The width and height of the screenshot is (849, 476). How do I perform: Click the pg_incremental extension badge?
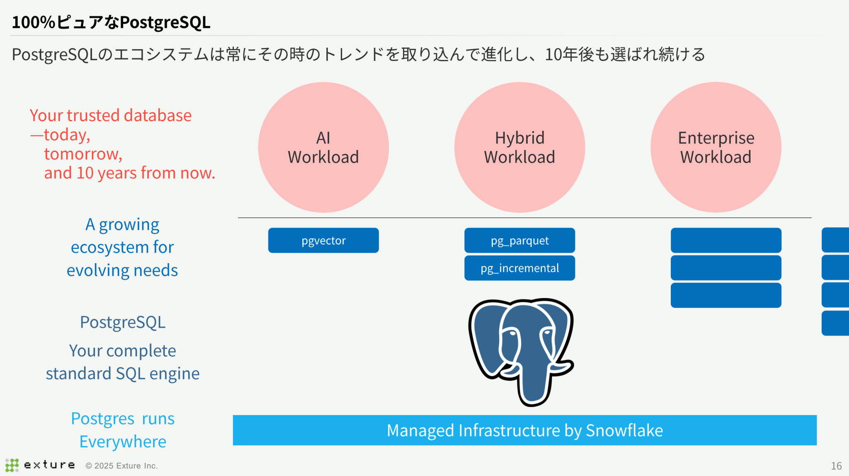coord(519,268)
